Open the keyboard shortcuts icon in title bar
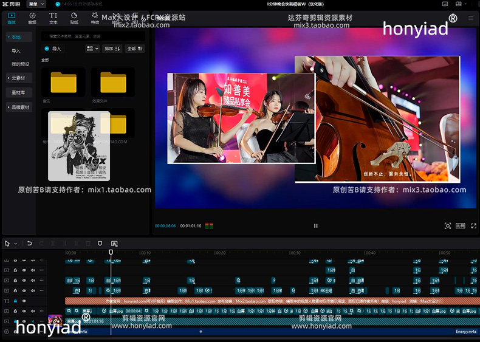This screenshot has height=342, width=480. 445,4
